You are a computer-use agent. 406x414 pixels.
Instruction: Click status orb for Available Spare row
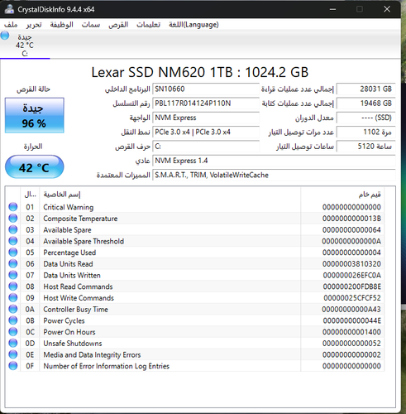[x=13, y=229]
